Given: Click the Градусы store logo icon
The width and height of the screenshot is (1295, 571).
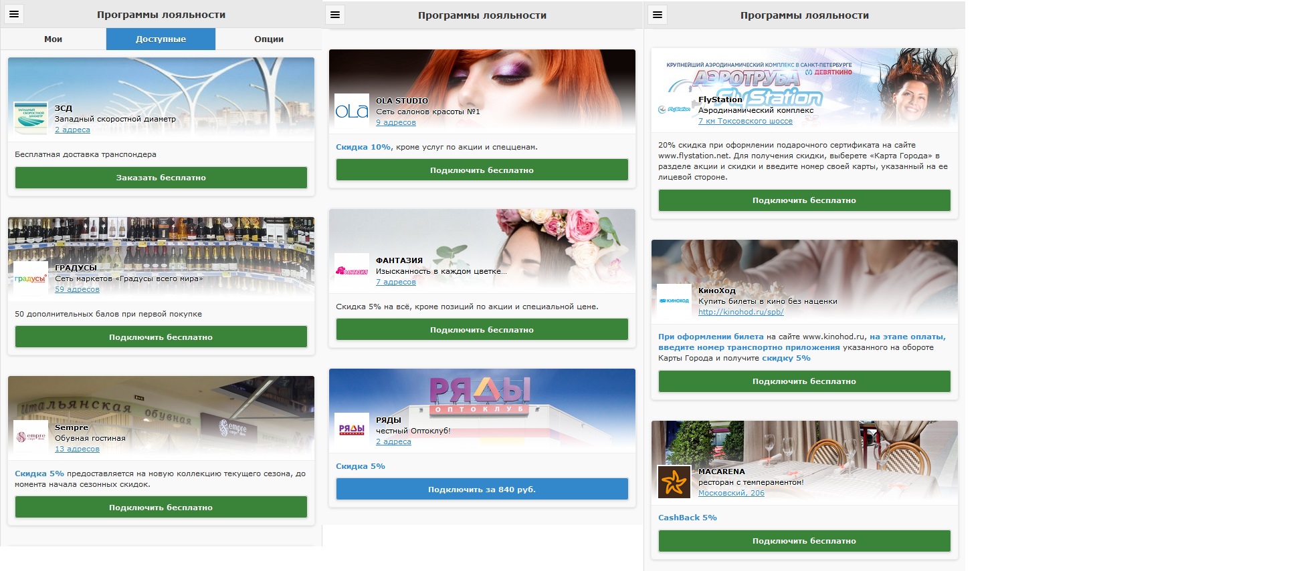Looking at the screenshot, I should [x=31, y=278].
